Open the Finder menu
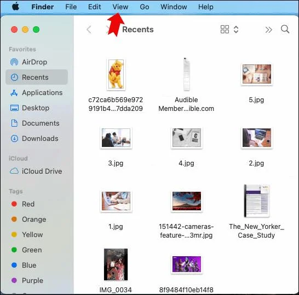Viewport: 299px width, 295px height. point(42,7)
